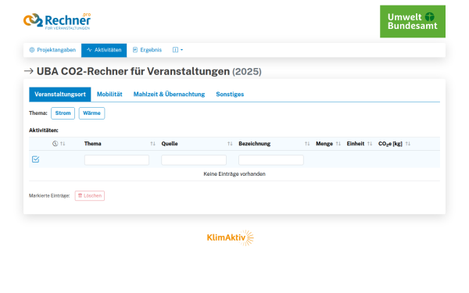Sort table by Quelle column

[230, 144]
